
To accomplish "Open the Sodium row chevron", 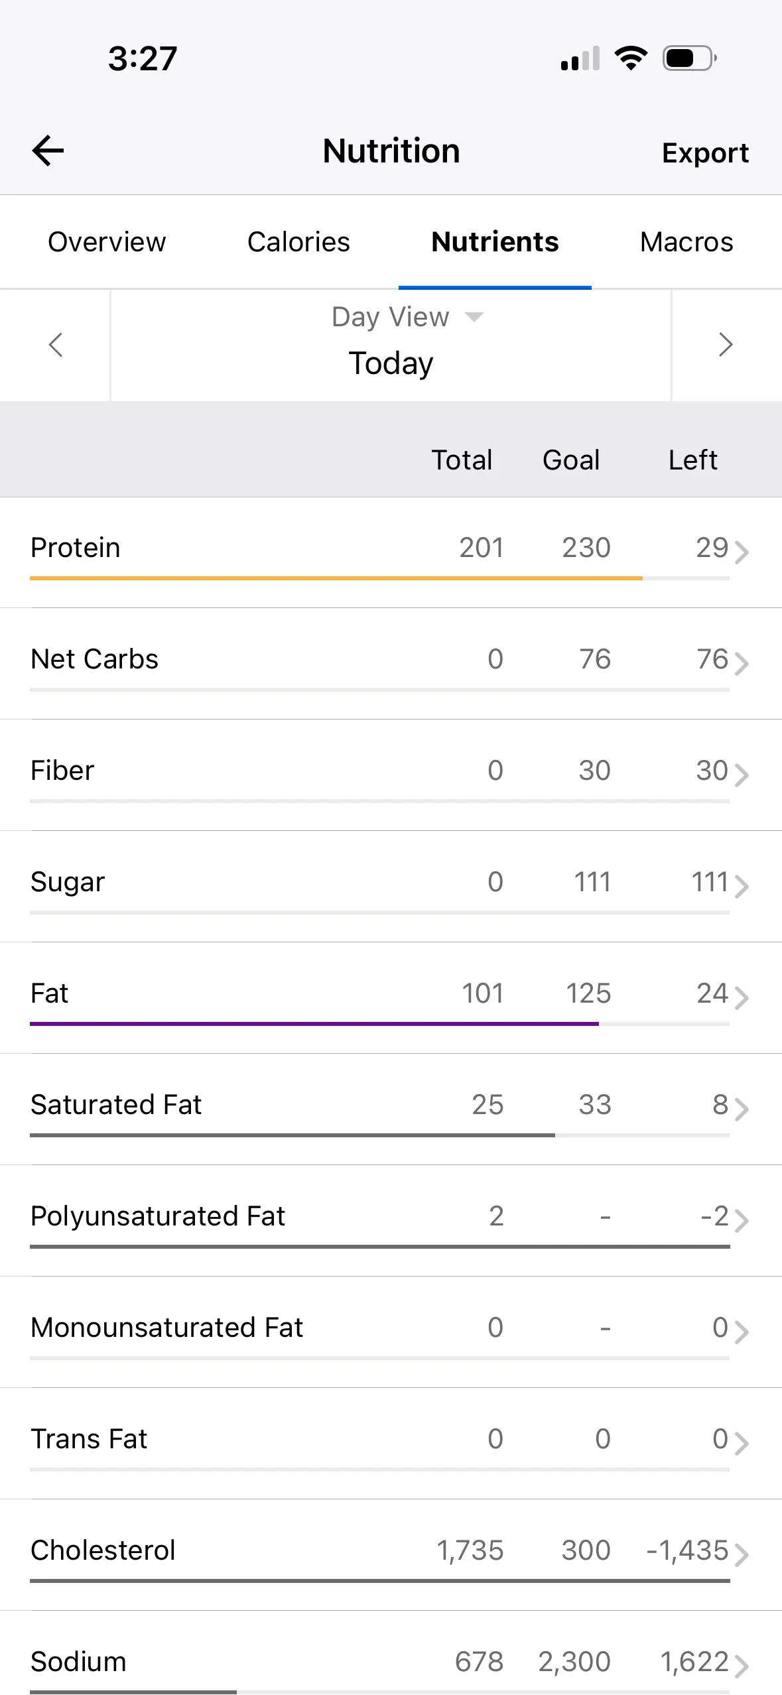I will coord(742,1666).
